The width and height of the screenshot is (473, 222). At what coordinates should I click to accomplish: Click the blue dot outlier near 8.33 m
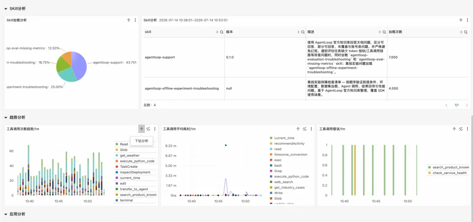(x=226, y=145)
